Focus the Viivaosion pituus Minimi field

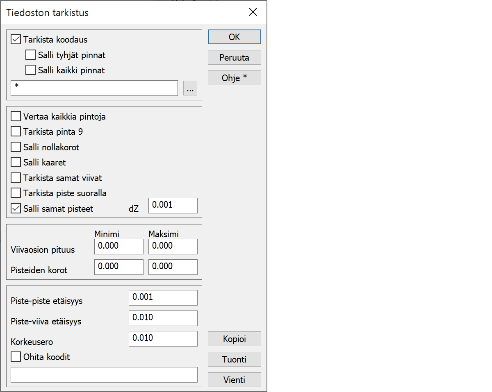[118, 246]
